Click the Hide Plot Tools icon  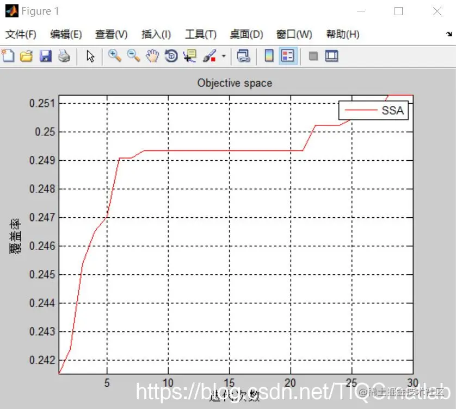pos(315,55)
